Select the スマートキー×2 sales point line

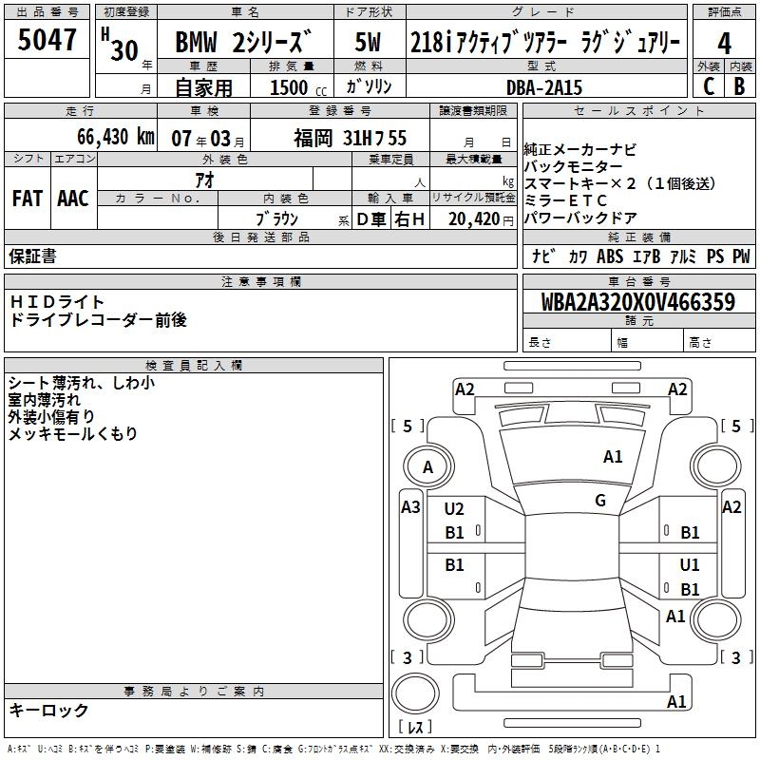(x=620, y=183)
